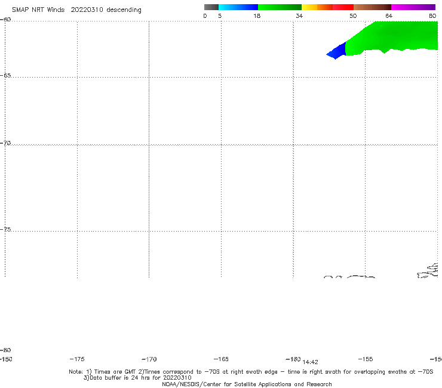This screenshot has height=388, width=442.
Task: Click the -165 longitude axis label
Action: point(221,359)
